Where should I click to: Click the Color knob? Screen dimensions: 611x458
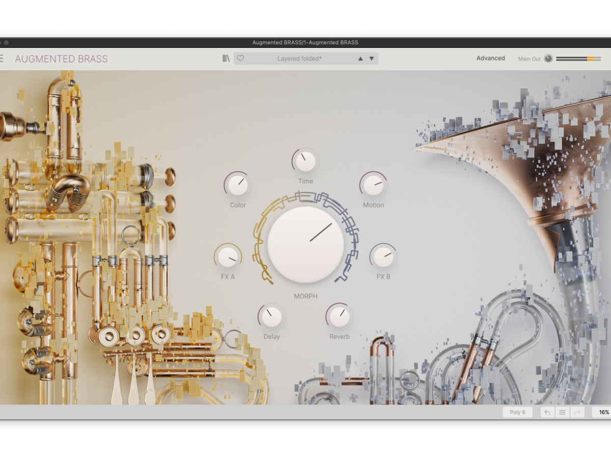pos(238,186)
